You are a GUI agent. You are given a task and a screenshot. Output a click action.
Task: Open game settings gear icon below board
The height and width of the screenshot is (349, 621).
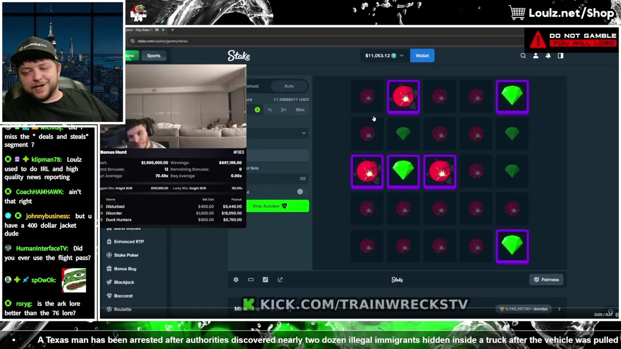click(236, 280)
